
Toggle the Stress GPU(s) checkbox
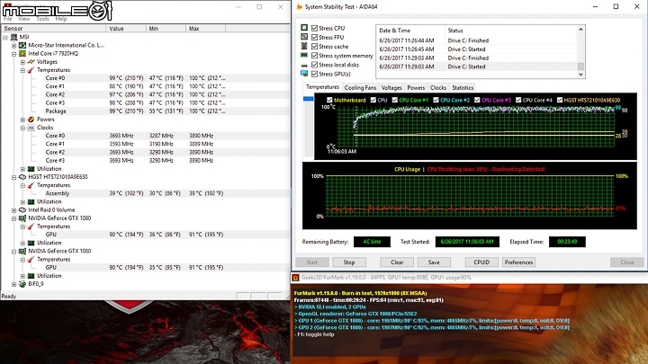pos(314,74)
